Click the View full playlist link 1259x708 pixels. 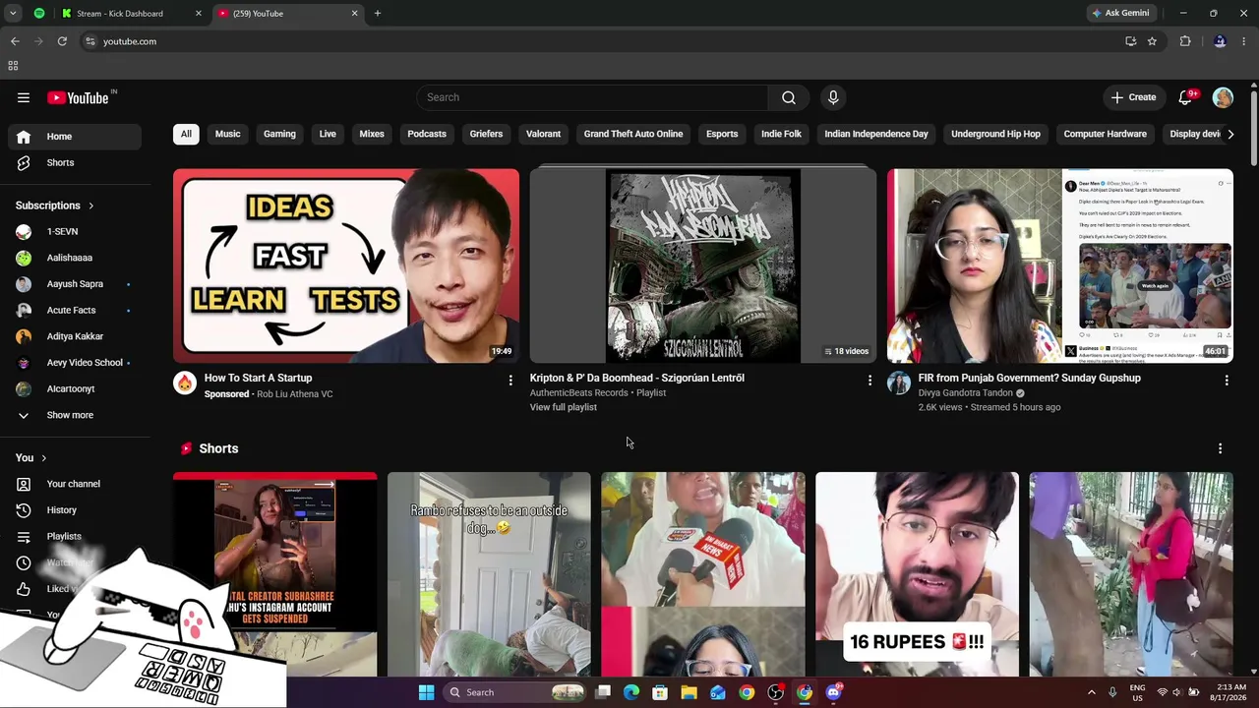tap(564, 407)
